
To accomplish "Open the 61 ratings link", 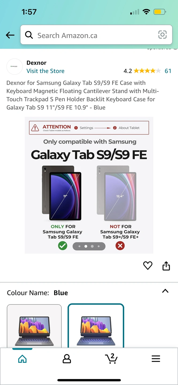I will click(168, 71).
